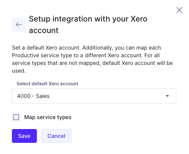Viewport: 189px width, 154px height.
Task: Focus the default account combo box field
Action: coord(94,96)
